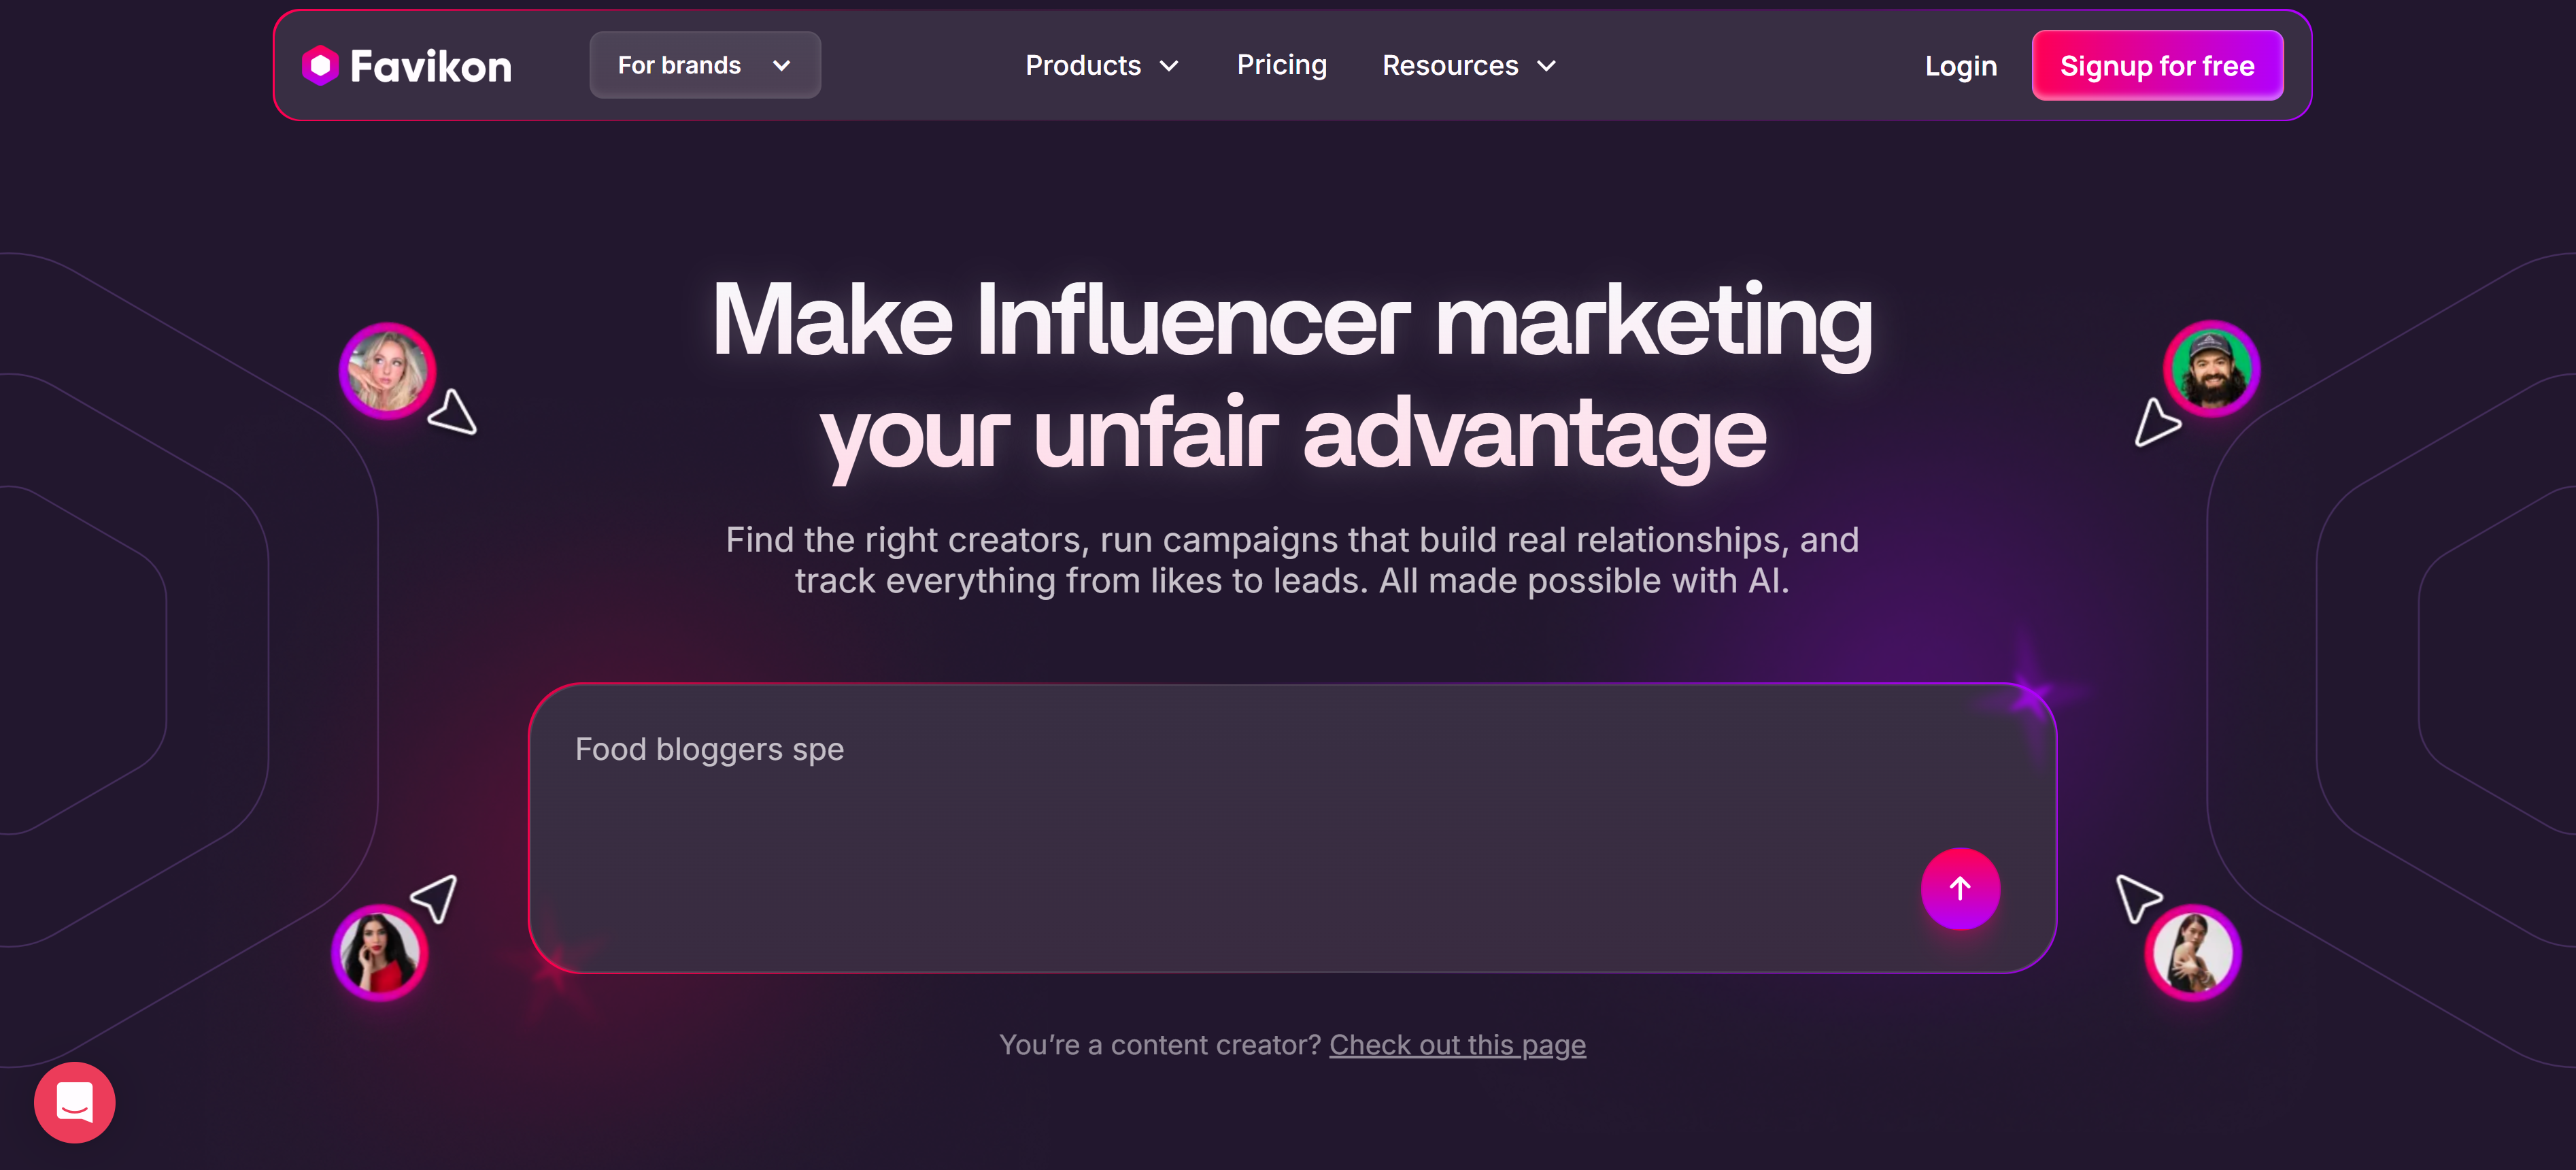Open the chat support widget icon
This screenshot has height=1170, width=2576.
75,1102
